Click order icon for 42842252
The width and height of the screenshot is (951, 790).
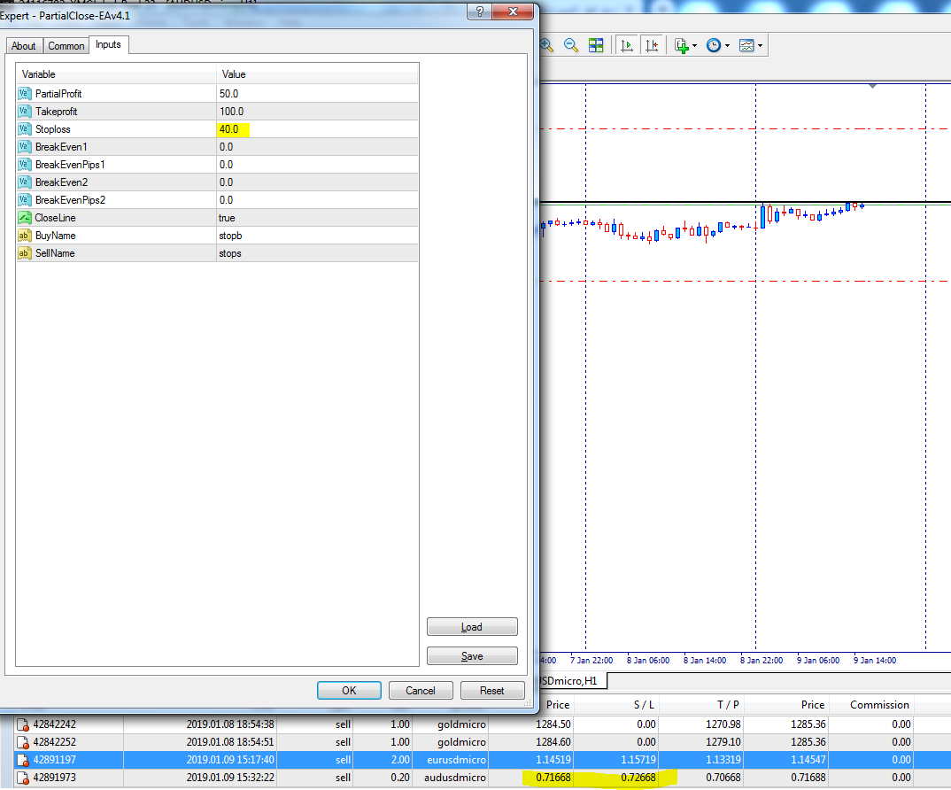23,742
